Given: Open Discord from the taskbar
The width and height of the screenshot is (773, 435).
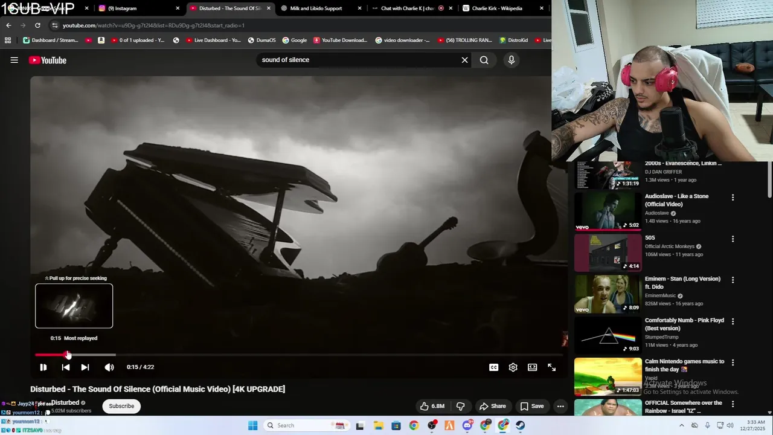Looking at the screenshot, I should click(467, 425).
